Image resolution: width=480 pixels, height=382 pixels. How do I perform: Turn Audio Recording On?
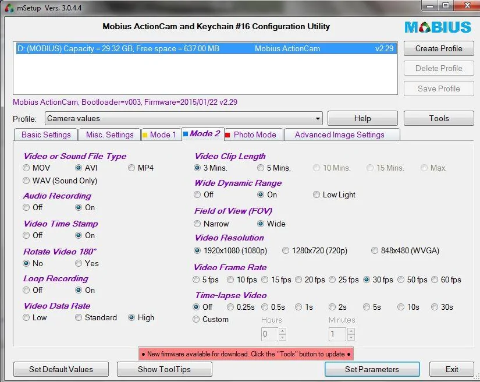point(85,207)
